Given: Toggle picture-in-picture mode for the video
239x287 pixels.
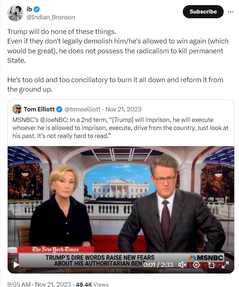Looking at the screenshot, I should [x=211, y=265].
